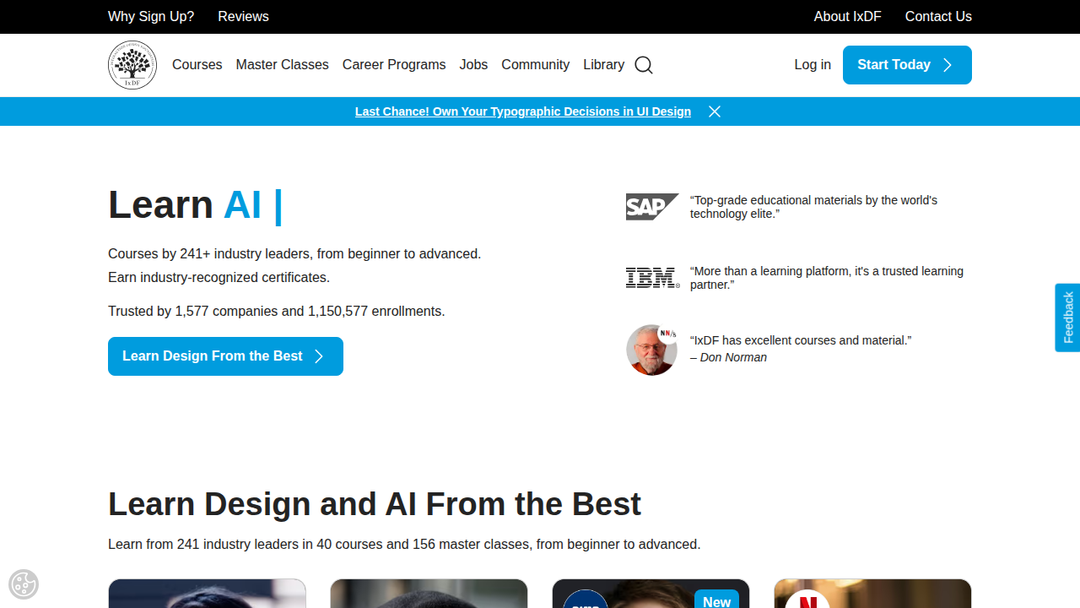Click the New badge on course card
The height and width of the screenshot is (608, 1080).
pos(716,599)
